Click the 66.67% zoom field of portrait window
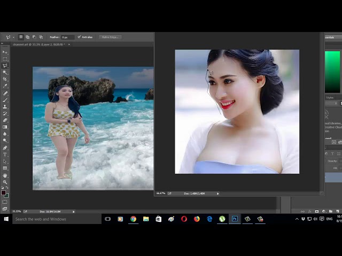This screenshot has height=256, width=342. pos(161,193)
